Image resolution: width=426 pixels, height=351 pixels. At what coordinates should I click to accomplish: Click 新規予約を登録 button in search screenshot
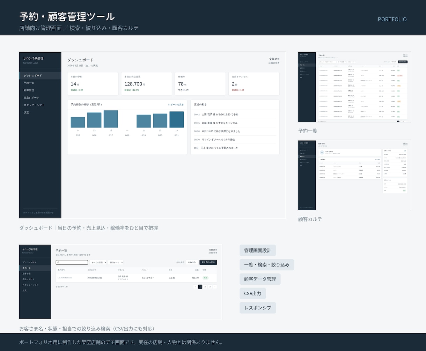coord(208,262)
